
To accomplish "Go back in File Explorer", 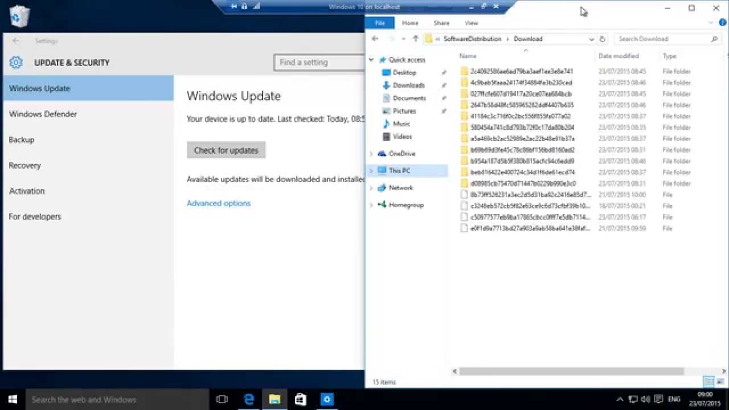I will click(375, 39).
